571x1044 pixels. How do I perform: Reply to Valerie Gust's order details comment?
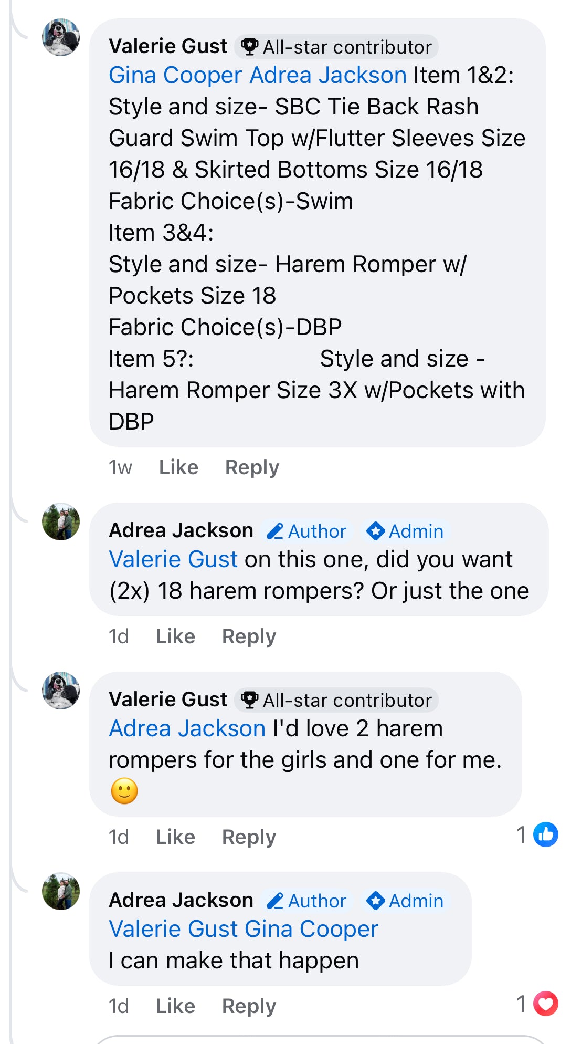[252, 467]
